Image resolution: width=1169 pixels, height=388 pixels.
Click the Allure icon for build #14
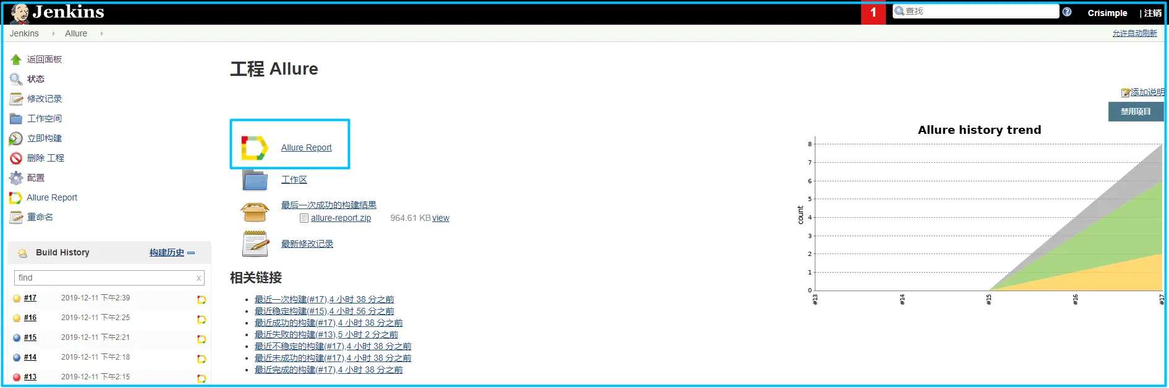point(202,359)
